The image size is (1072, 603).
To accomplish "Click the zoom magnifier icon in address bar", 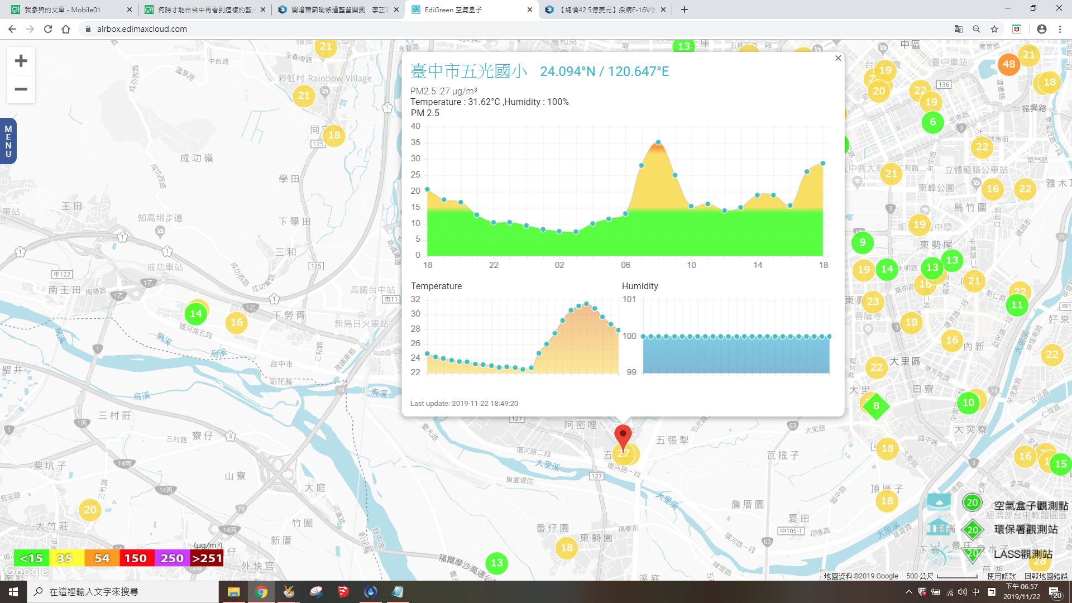I will click(976, 29).
